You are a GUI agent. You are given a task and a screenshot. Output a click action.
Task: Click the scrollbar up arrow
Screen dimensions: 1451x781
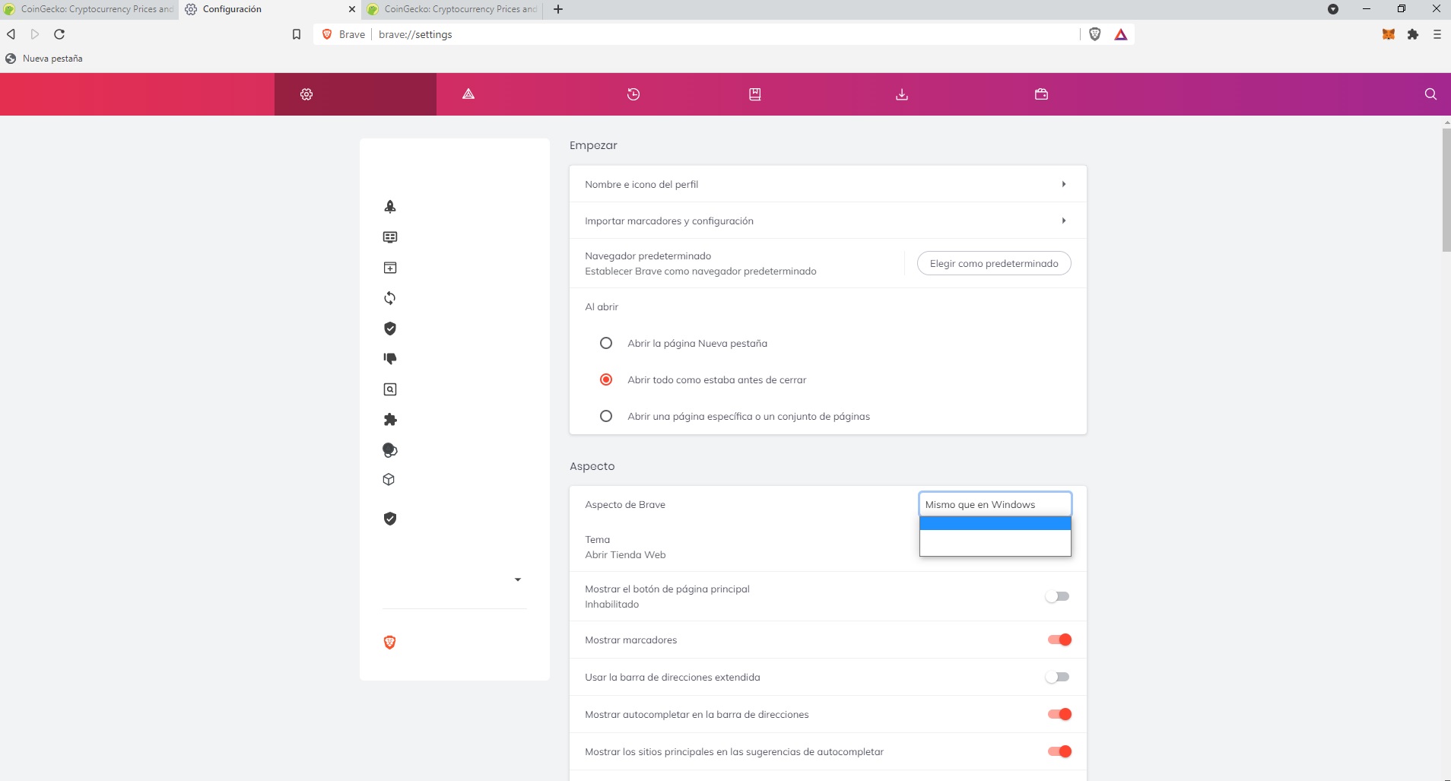[1446, 122]
